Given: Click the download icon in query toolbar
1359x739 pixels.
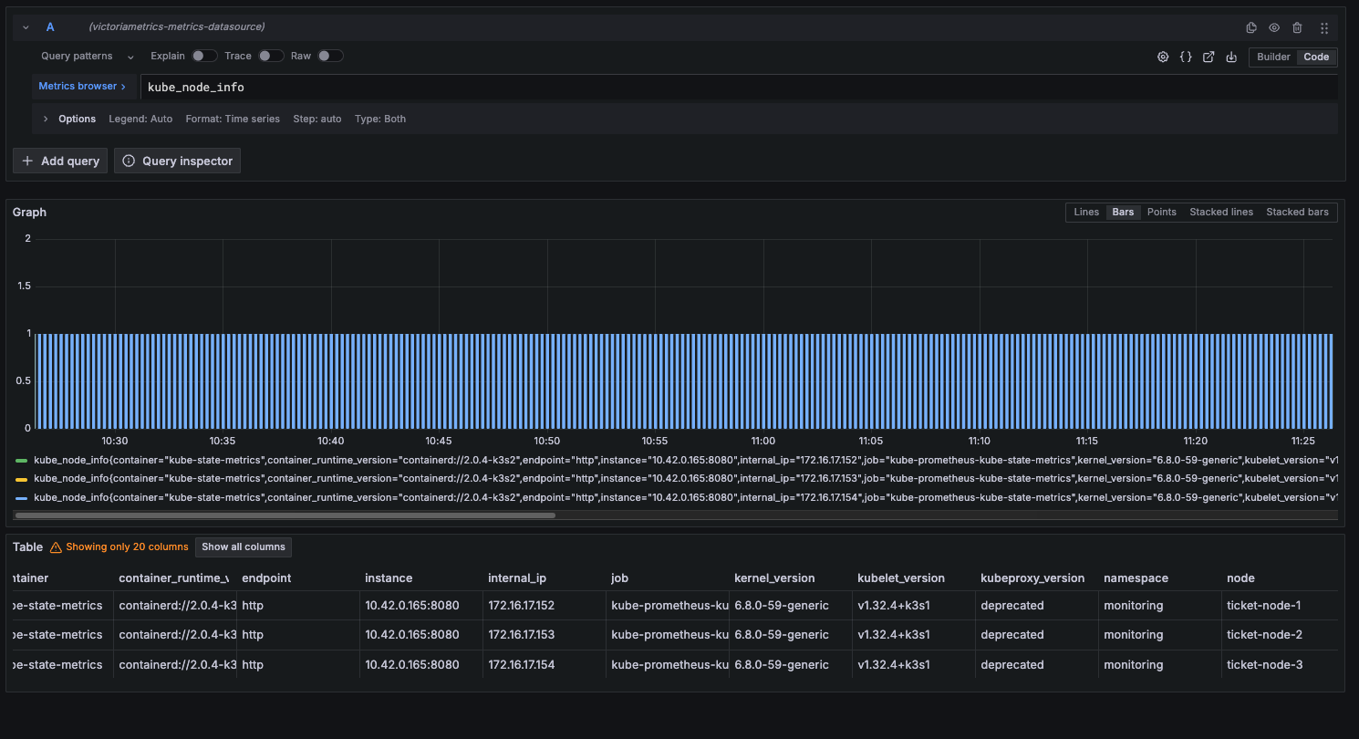Looking at the screenshot, I should pos(1231,57).
